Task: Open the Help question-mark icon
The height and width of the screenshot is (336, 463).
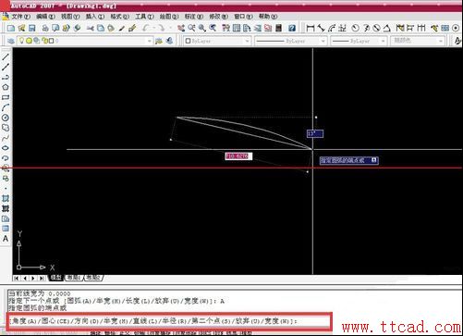Action: pyautogui.click(x=292, y=29)
